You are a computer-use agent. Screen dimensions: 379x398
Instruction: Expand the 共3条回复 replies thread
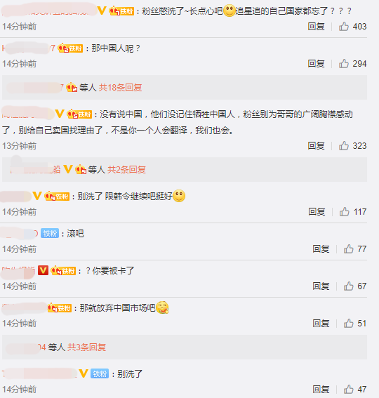[86, 347]
